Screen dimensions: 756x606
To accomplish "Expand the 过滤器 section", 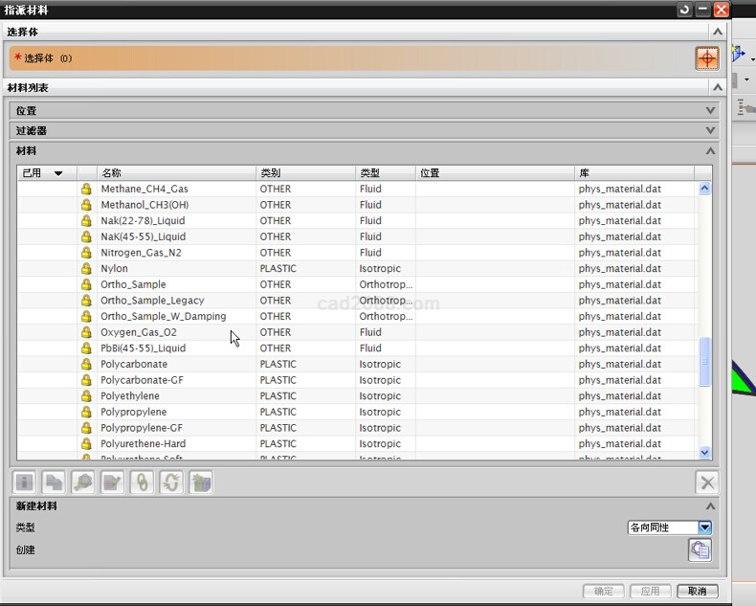I will (710, 130).
